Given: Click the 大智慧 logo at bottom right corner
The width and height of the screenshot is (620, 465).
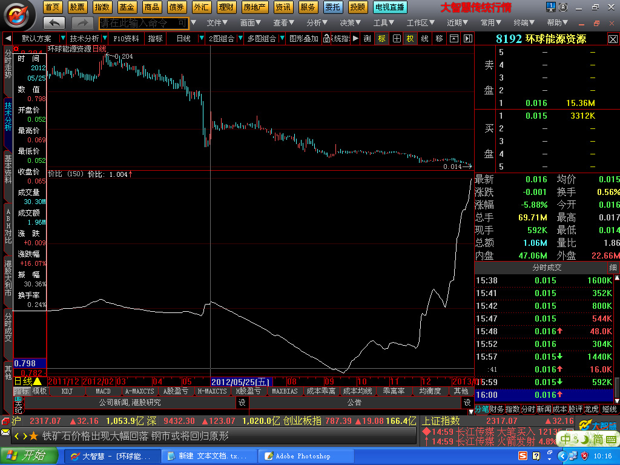Looking at the screenshot, I should click(x=598, y=426).
